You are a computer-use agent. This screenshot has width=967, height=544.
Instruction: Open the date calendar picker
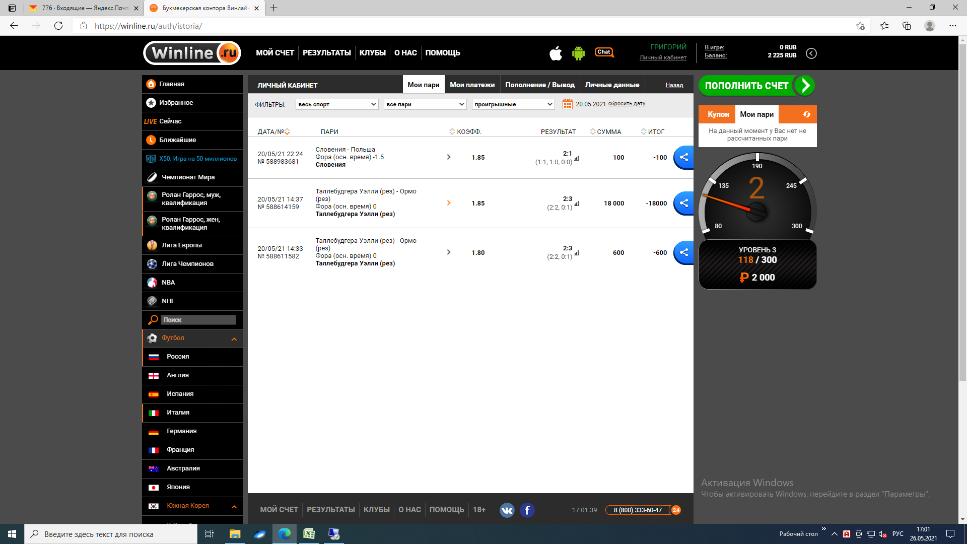point(567,104)
